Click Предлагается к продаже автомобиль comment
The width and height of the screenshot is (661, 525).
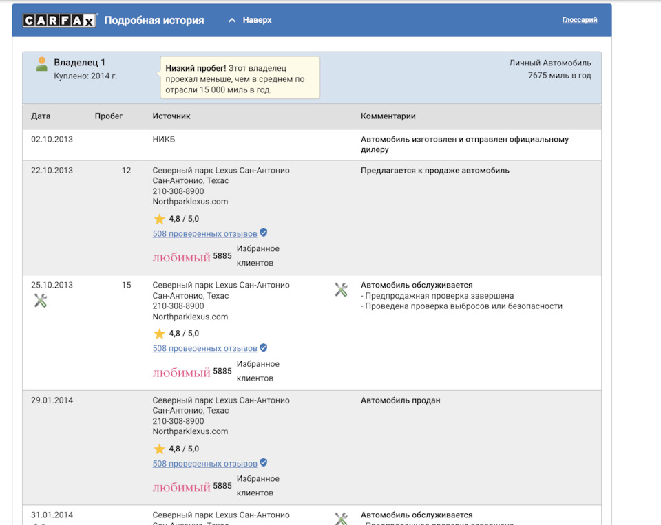(x=434, y=170)
